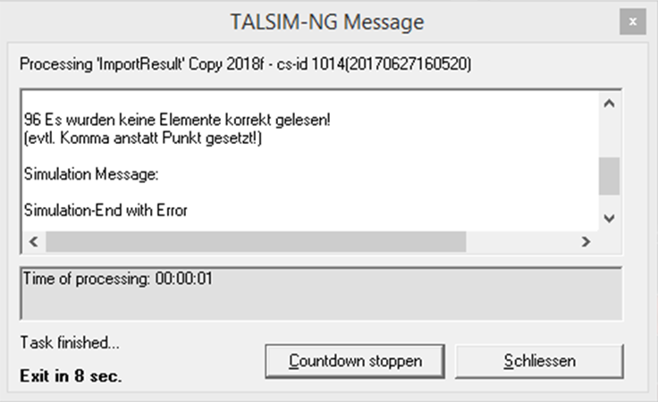This screenshot has height=402, width=658.
Task: Click the Countdown stoppen button
Action: [x=355, y=361]
